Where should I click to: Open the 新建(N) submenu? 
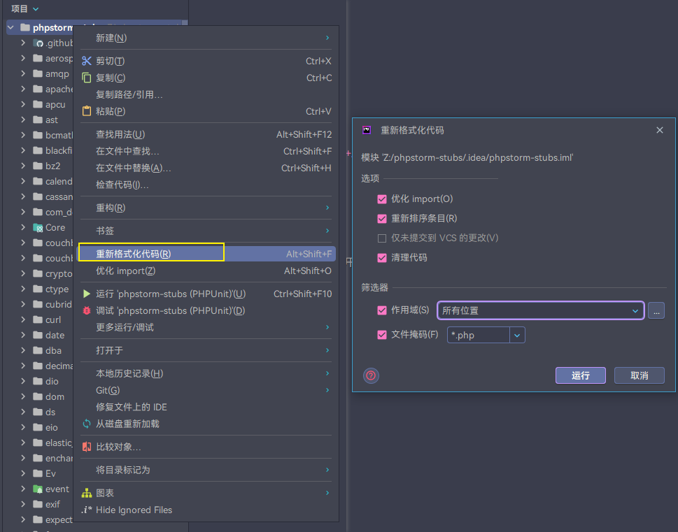[206, 38]
